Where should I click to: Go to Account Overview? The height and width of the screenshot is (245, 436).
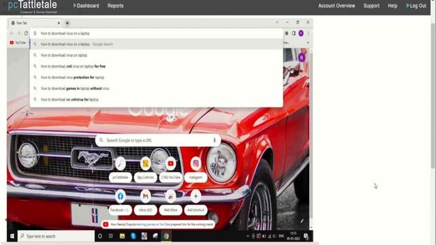pos(337,5)
